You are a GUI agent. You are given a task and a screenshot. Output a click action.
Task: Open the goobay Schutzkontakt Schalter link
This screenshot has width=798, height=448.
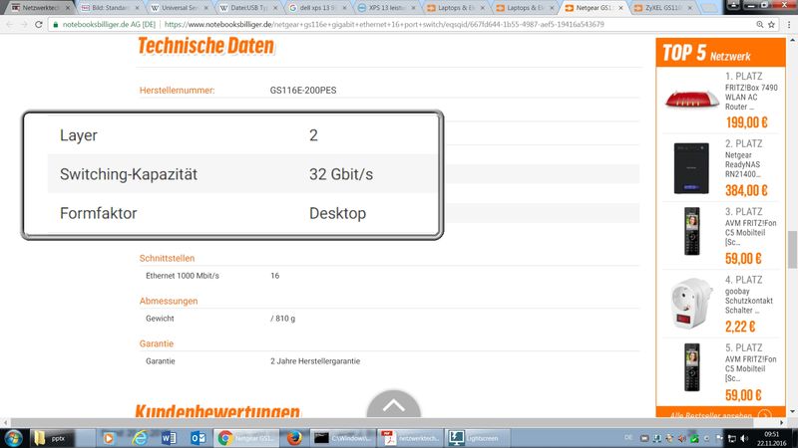coord(749,301)
